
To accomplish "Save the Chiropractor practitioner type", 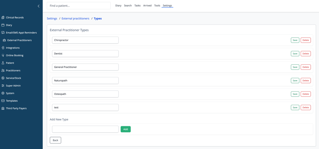I will click(295, 40).
